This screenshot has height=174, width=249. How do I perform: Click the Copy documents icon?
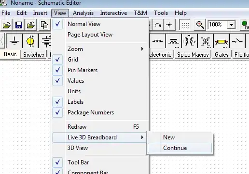[x=44, y=25]
